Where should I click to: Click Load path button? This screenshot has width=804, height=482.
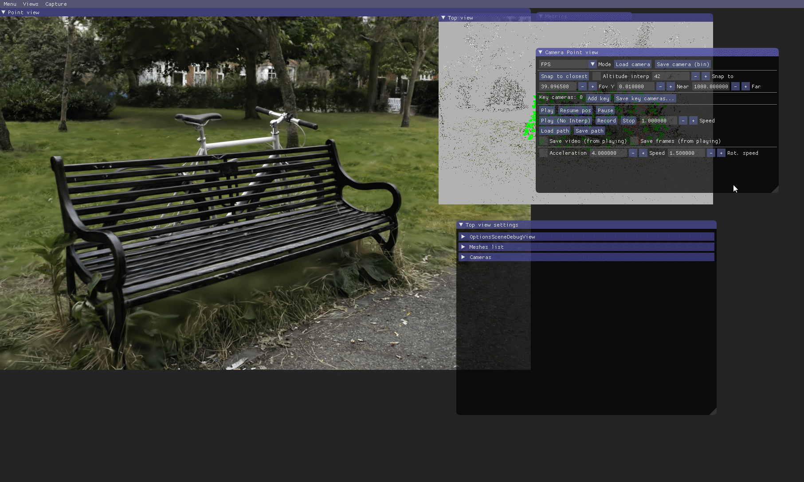[x=555, y=131]
